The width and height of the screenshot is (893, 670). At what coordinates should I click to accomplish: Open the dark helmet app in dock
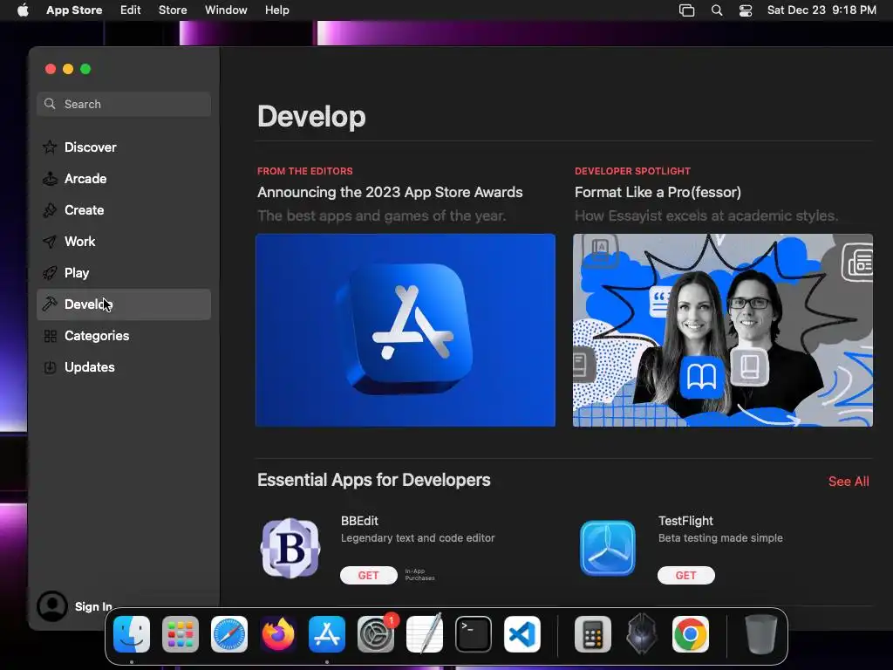pos(642,634)
